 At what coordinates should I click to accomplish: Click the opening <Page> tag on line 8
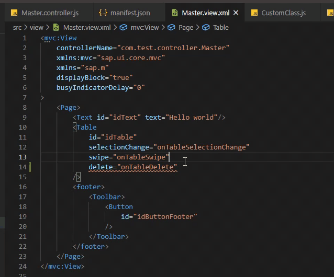69,108
